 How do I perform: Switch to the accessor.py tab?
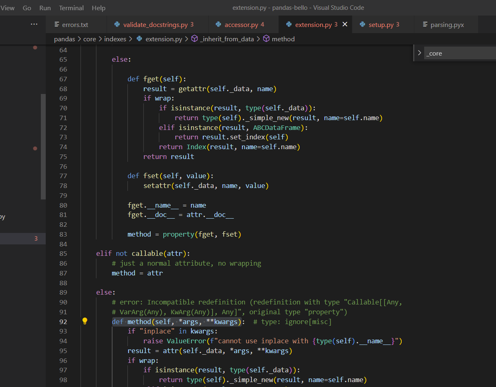(x=244, y=25)
